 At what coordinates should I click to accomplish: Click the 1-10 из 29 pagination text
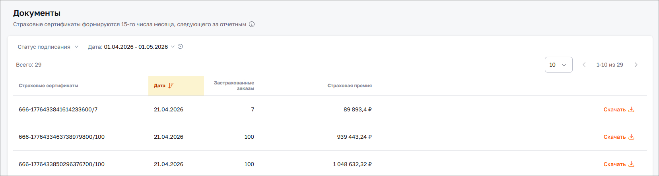pyautogui.click(x=610, y=65)
